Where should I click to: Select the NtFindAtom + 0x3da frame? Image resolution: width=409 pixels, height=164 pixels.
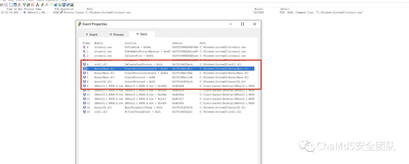point(168,47)
